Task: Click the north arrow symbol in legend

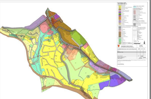Action: click(144, 42)
